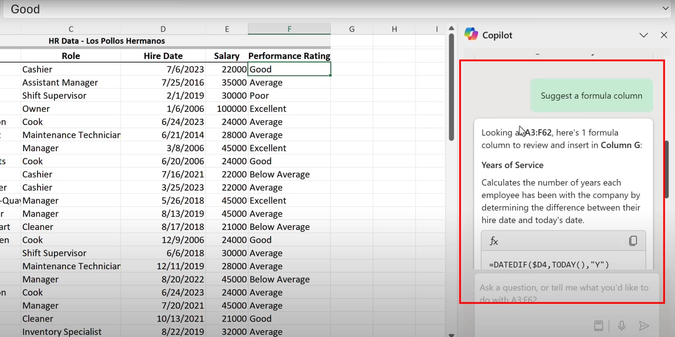Screen dimensions: 675x337
Task: Open the prompt guide notebook icon
Action: [598, 326]
